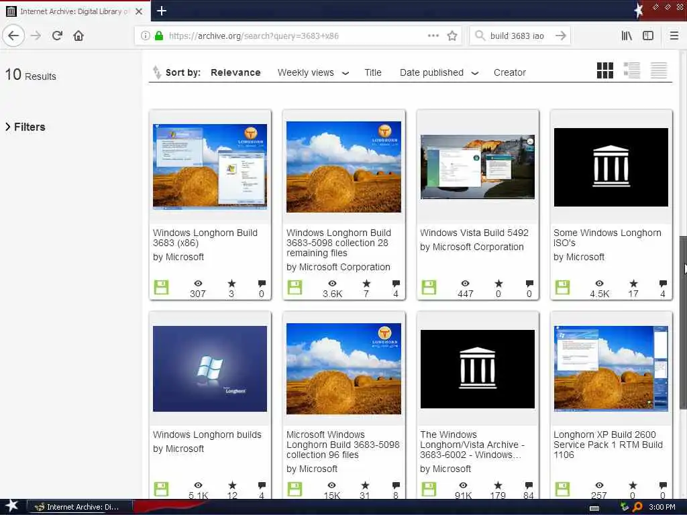This screenshot has height=515, width=687.
Task: Switch to tile grid view
Action: [x=605, y=70]
